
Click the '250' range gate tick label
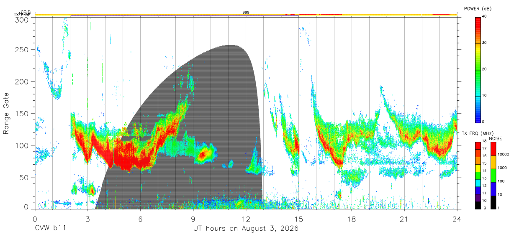(22, 50)
